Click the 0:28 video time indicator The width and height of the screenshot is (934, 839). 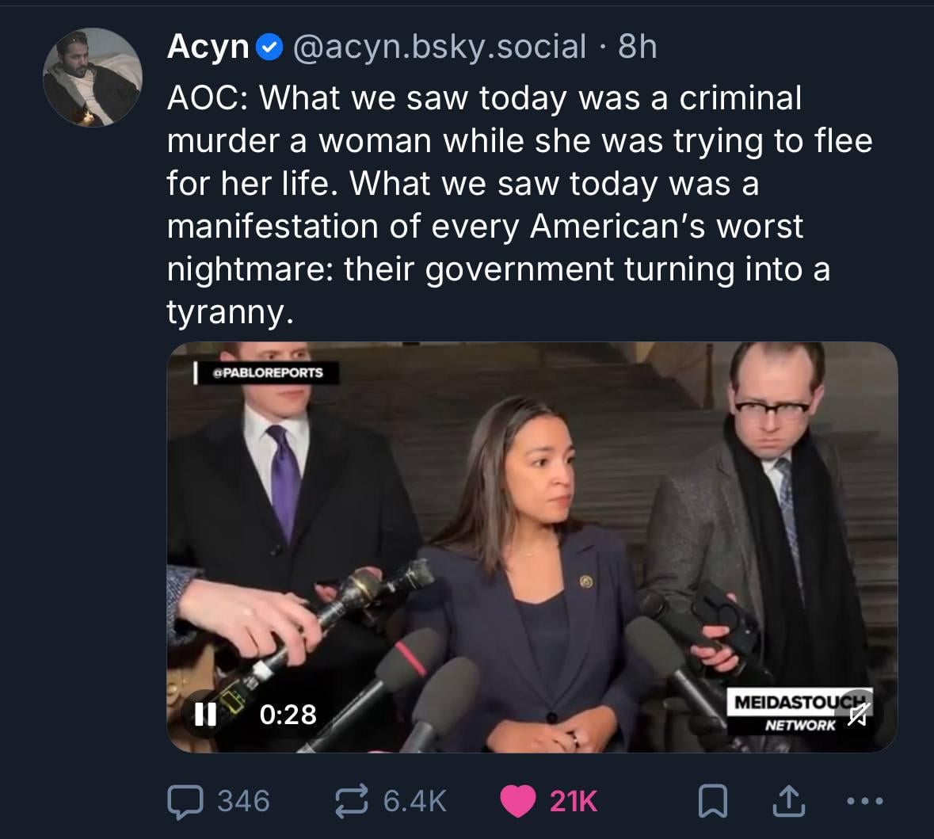(288, 715)
